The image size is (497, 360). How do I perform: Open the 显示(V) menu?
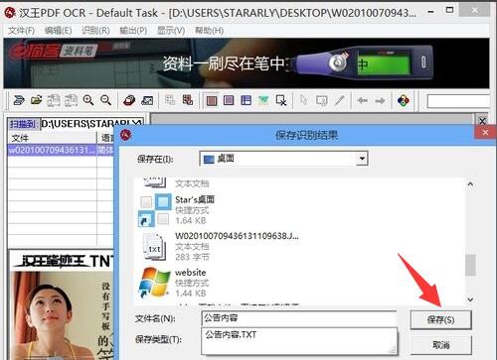171,31
